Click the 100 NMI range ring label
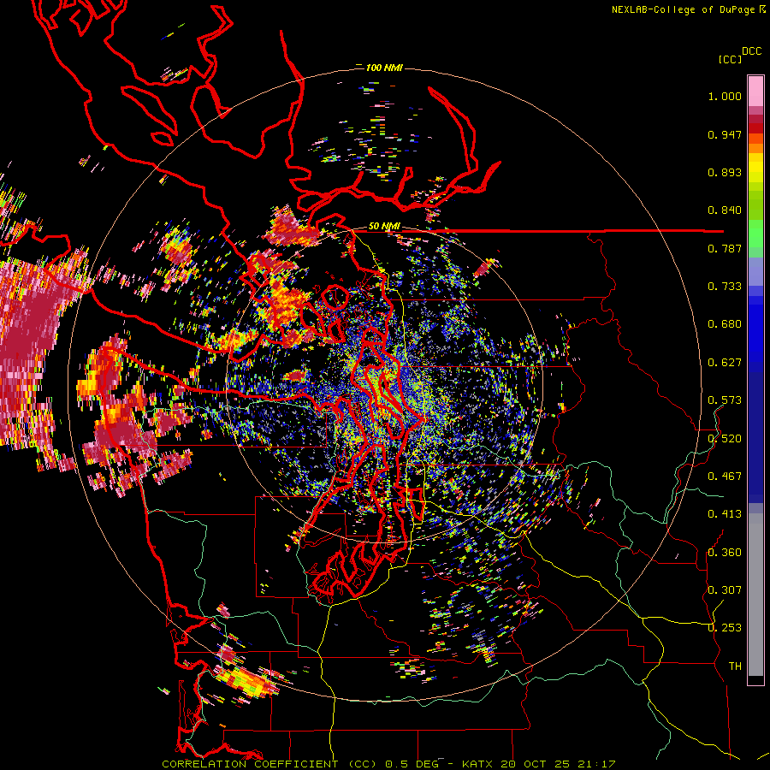The height and width of the screenshot is (770, 770). coord(384,68)
